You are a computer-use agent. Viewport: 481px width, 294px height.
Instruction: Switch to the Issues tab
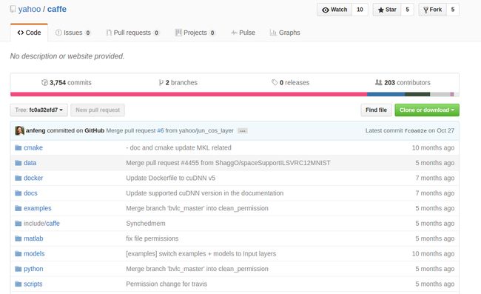73,33
